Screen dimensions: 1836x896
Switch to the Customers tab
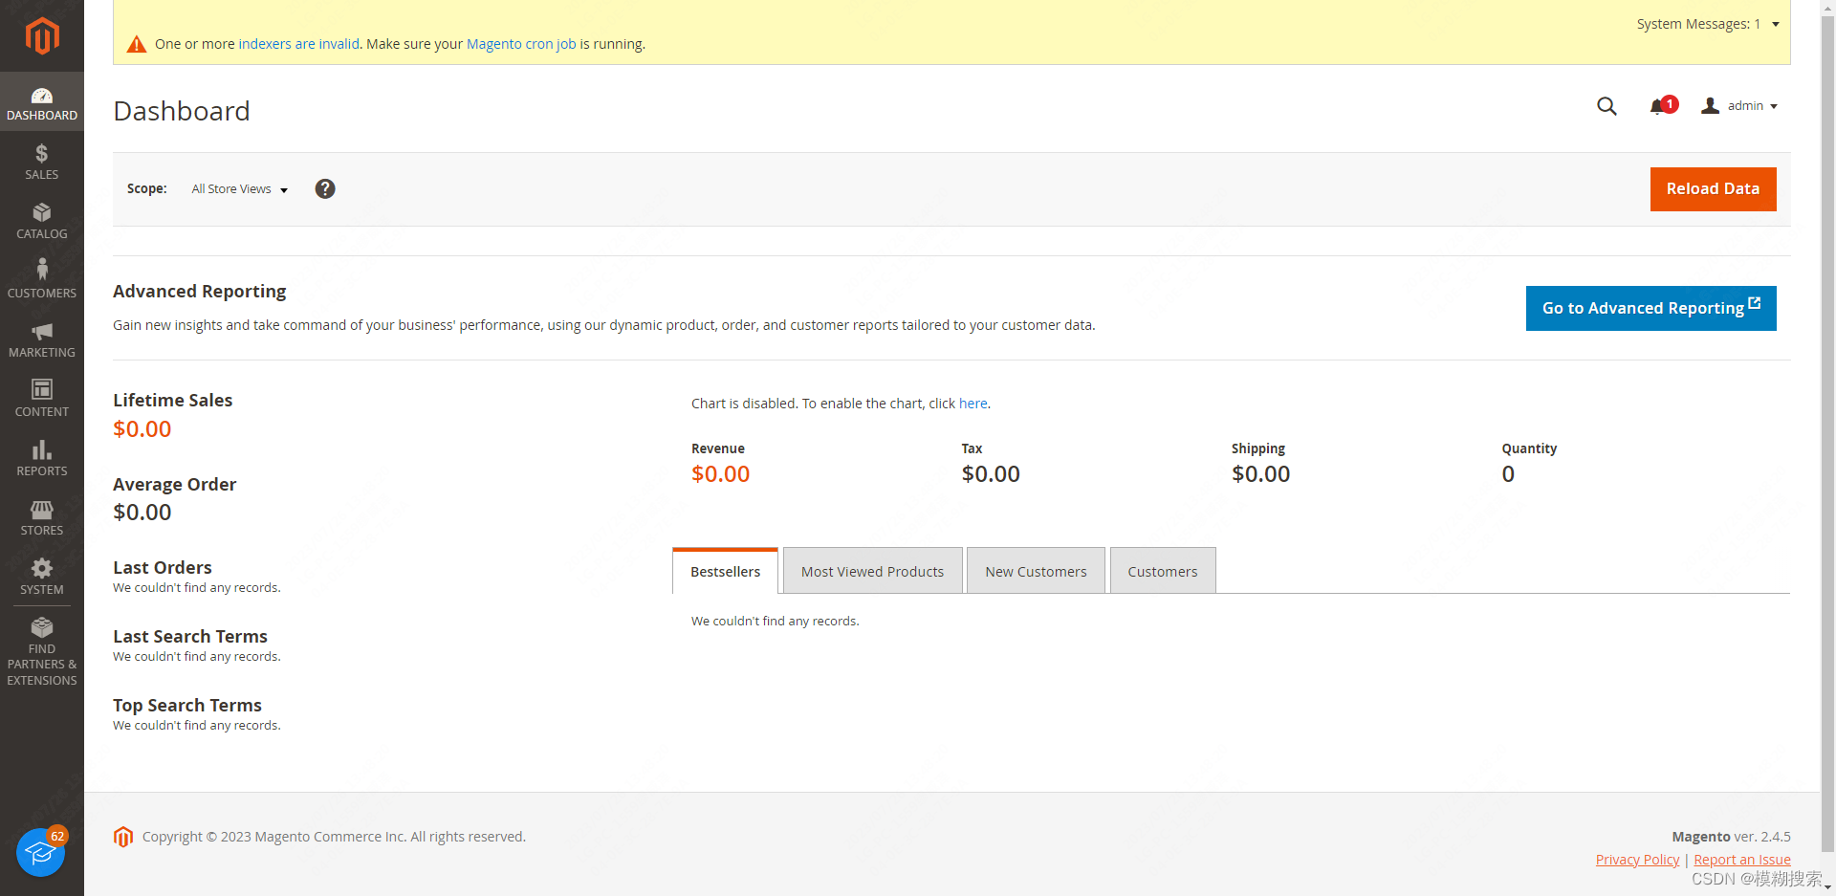click(1162, 571)
